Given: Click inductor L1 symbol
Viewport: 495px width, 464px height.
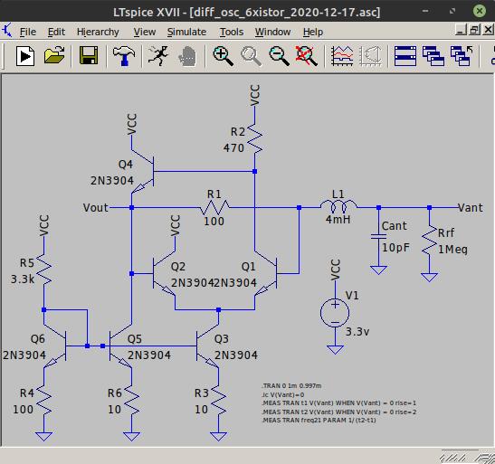Looking at the screenshot, I should [338, 206].
